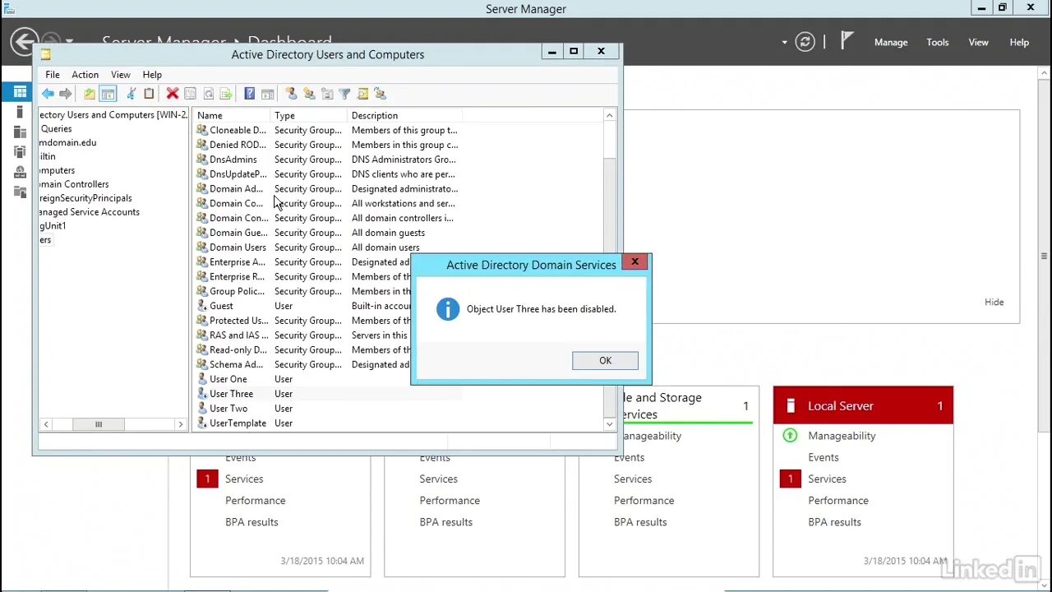
Task: Click the Cut scissors icon
Action: [x=131, y=94]
